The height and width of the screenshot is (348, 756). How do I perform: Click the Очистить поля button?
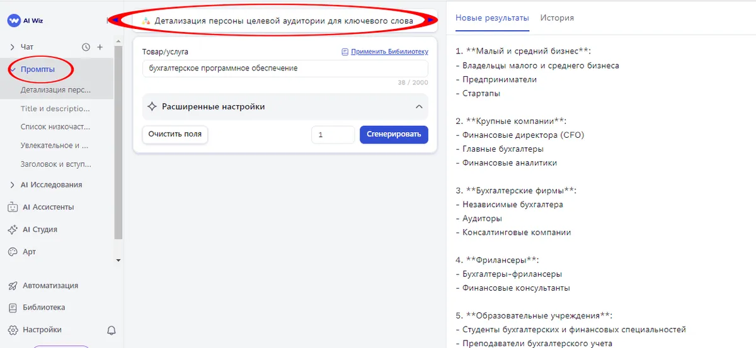click(175, 134)
